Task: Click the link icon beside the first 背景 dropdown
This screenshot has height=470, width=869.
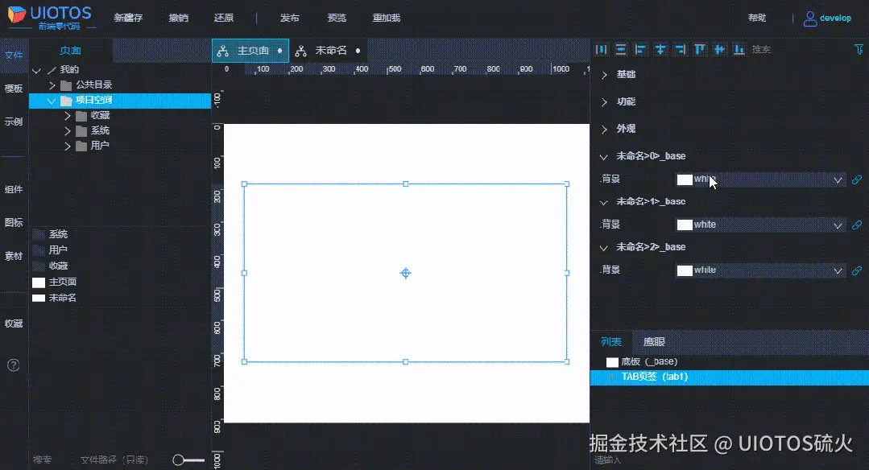Action: 857,179
